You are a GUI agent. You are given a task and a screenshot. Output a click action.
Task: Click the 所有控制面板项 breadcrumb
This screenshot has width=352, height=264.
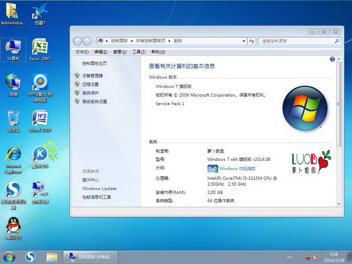click(x=150, y=41)
